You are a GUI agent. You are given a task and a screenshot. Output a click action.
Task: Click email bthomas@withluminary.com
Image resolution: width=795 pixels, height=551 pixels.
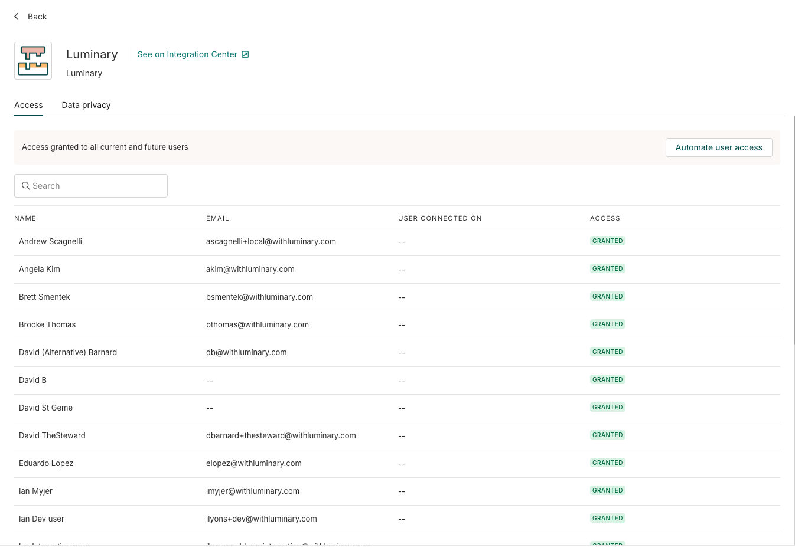(258, 324)
